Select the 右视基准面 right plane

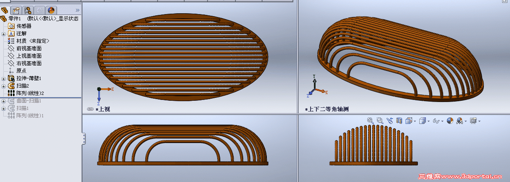pos(29,63)
